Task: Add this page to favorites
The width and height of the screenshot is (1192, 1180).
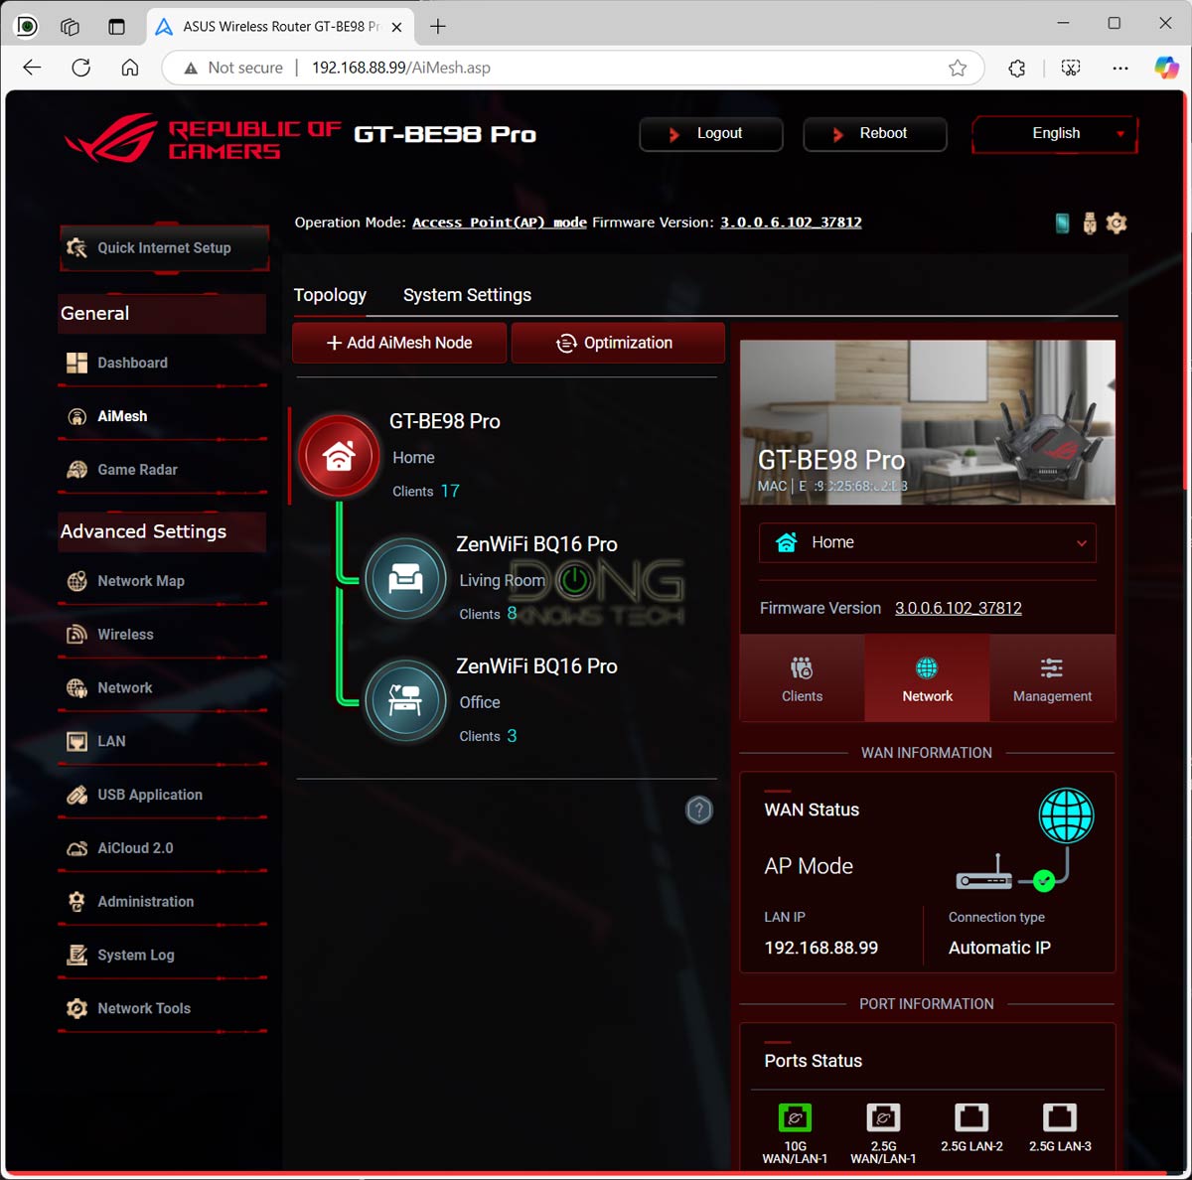Action: tap(958, 68)
